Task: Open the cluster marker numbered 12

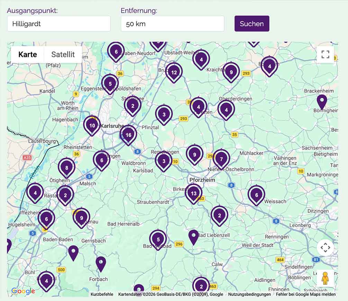Action: coord(174,73)
